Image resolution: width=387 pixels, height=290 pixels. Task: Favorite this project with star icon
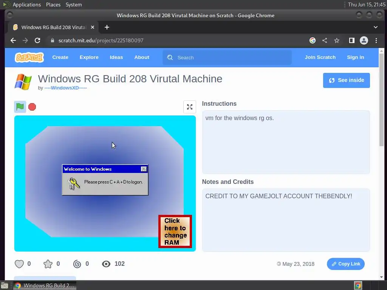coord(48,264)
